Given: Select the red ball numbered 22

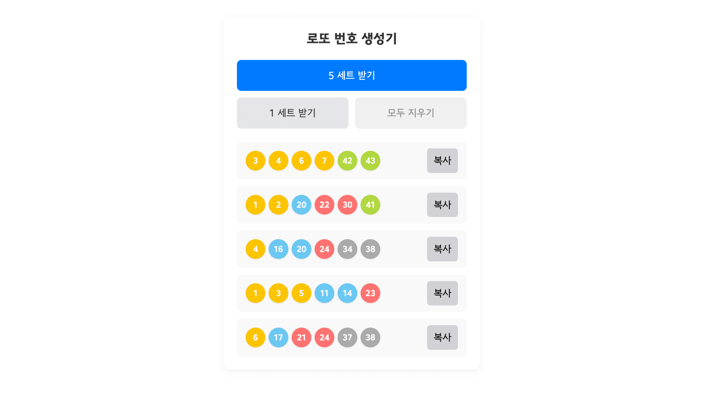Looking at the screenshot, I should [x=324, y=205].
